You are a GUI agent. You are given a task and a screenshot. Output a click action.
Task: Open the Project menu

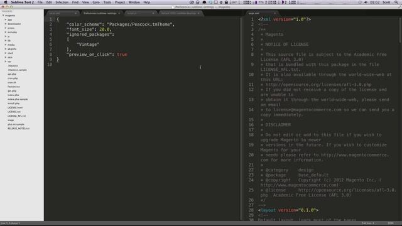(x=120, y=2)
